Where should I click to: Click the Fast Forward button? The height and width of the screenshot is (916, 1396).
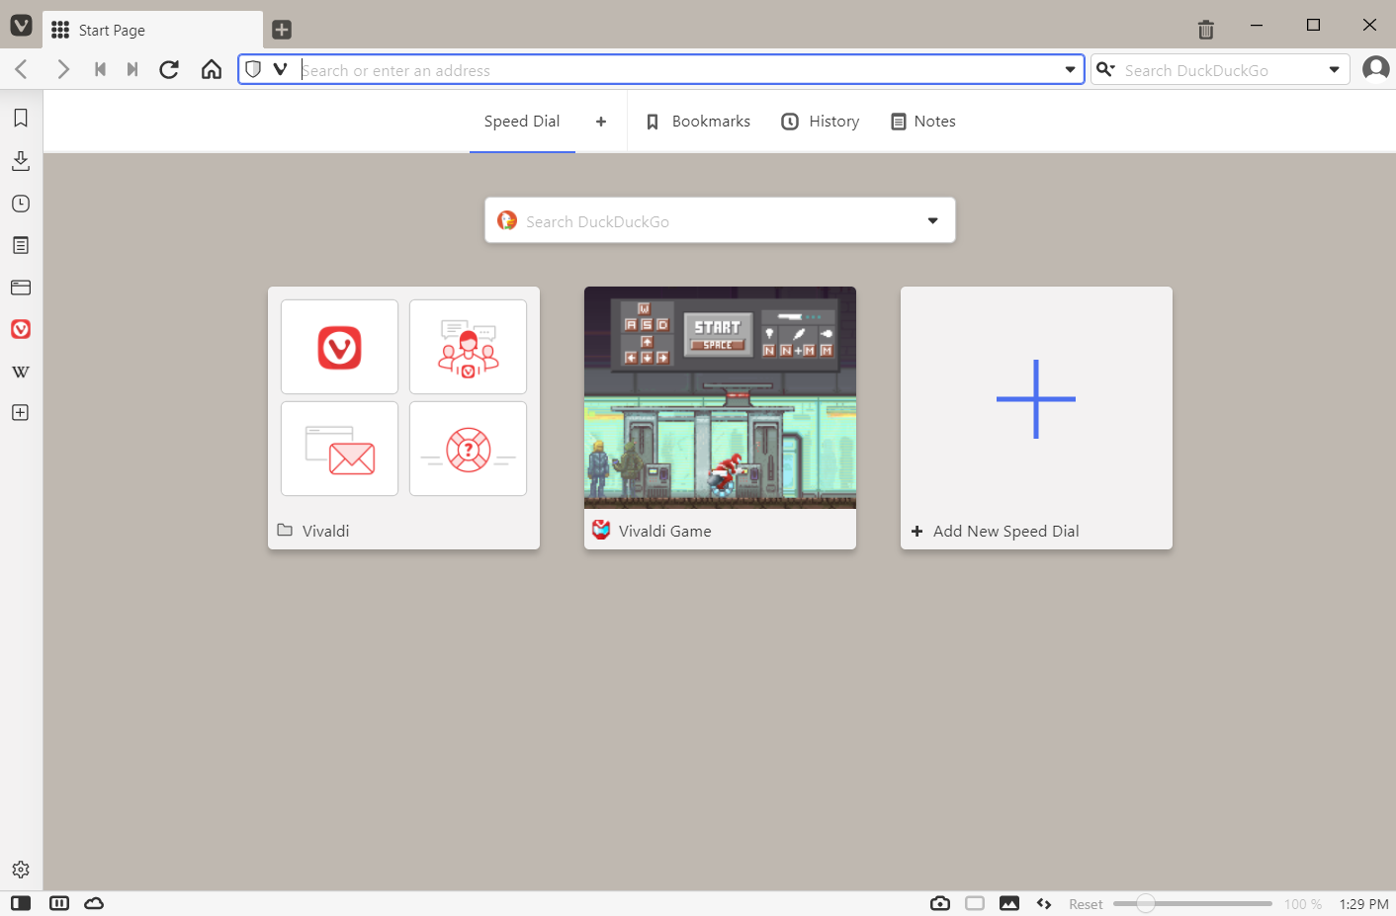pyautogui.click(x=132, y=69)
